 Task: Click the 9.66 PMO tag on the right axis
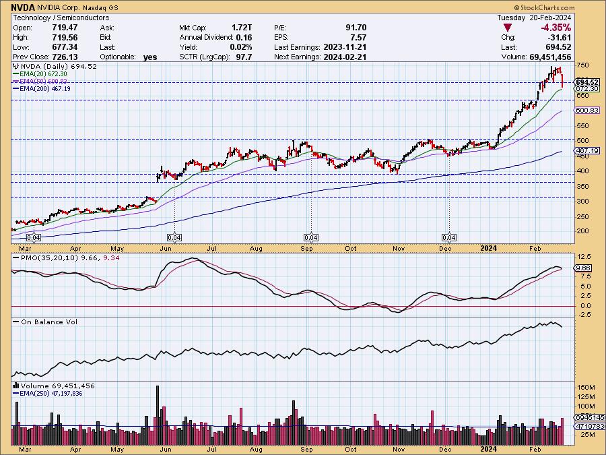click(583, 268)
